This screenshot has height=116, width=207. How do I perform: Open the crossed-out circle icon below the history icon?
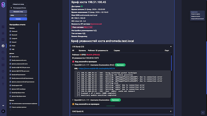[3, 52]
